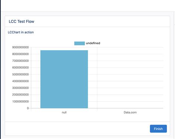Click the 7000000000 y-axis label

[20, 61]
